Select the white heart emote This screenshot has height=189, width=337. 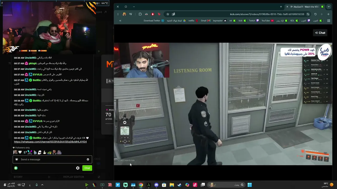point(20,152)
